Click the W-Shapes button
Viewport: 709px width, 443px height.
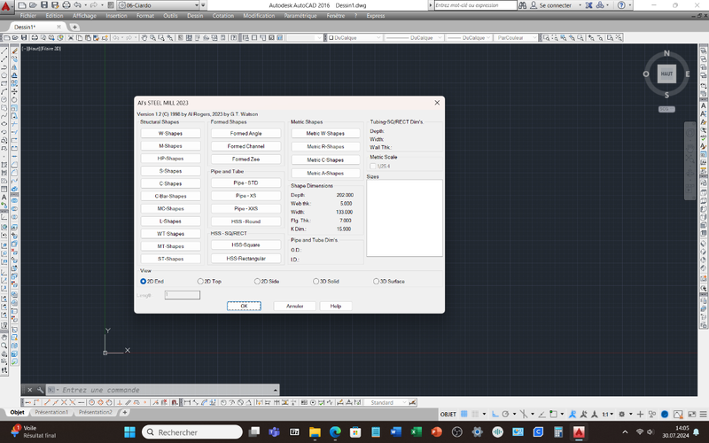pos(170,134)
